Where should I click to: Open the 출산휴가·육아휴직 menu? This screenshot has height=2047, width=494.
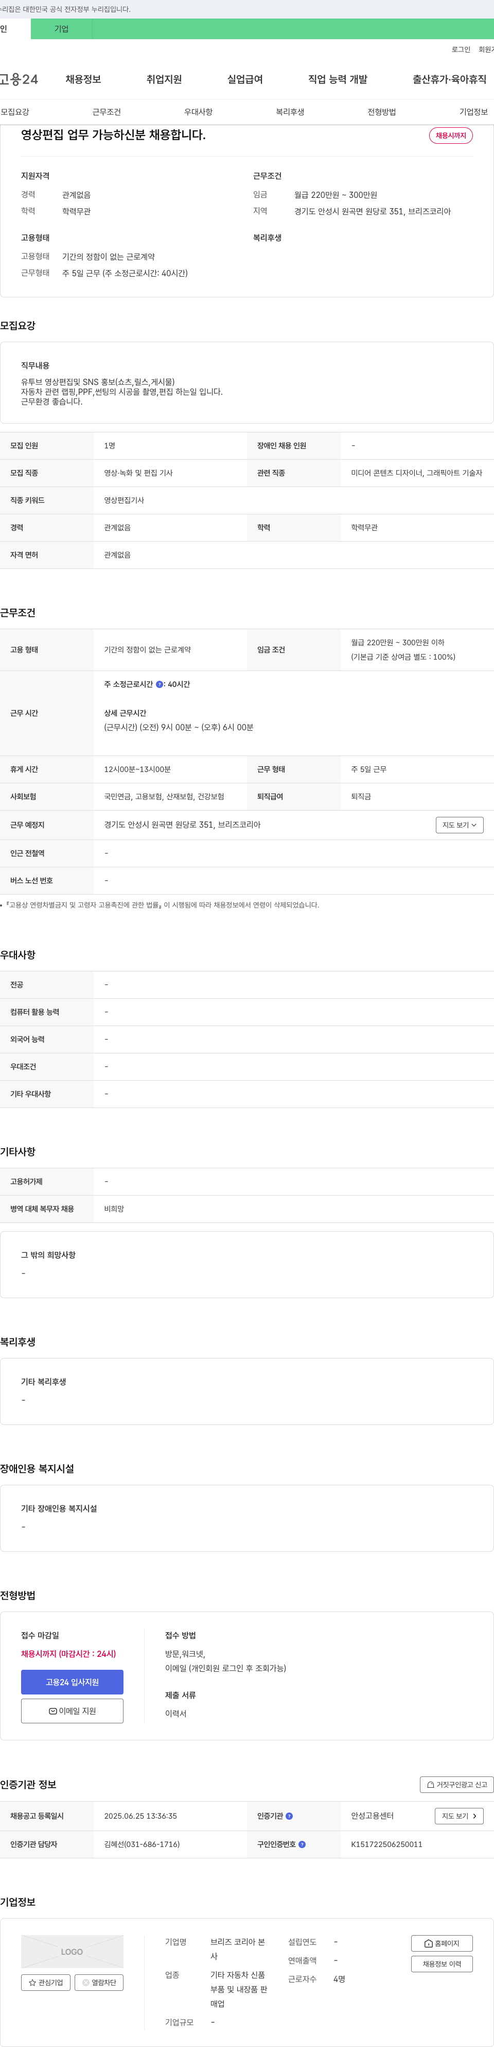[x=450, y=79]
